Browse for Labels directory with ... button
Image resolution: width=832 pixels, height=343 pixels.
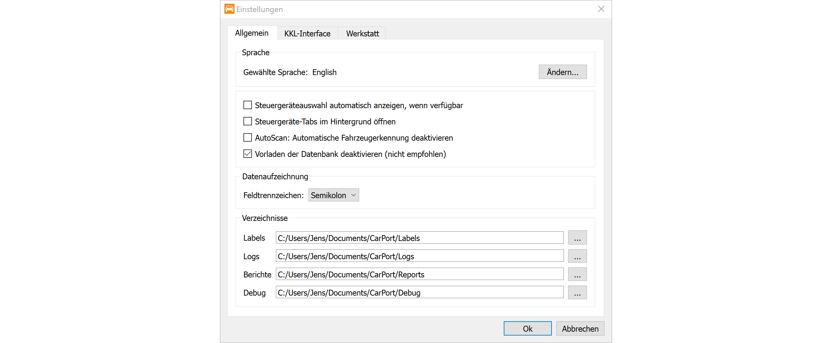pos(577,238)
